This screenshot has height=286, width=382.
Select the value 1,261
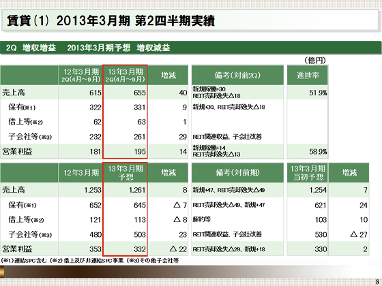pos(137,190)
